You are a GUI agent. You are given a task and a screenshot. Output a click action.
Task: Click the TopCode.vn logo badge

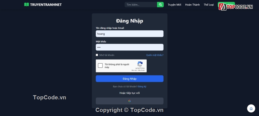pyautogui.click(x=236, y=7)
